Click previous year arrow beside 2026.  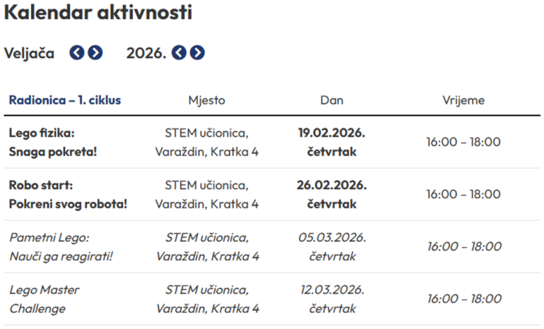[179, 53]
